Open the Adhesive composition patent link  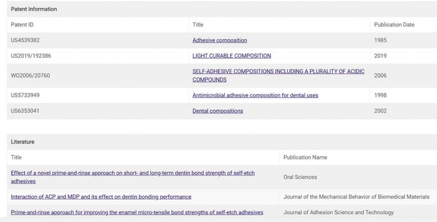click(219, 41)
